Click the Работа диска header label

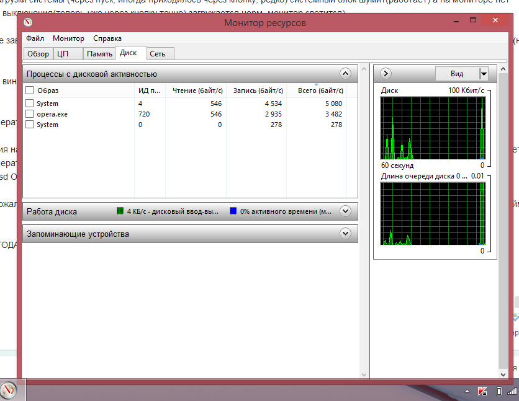[x=52, y=211]
